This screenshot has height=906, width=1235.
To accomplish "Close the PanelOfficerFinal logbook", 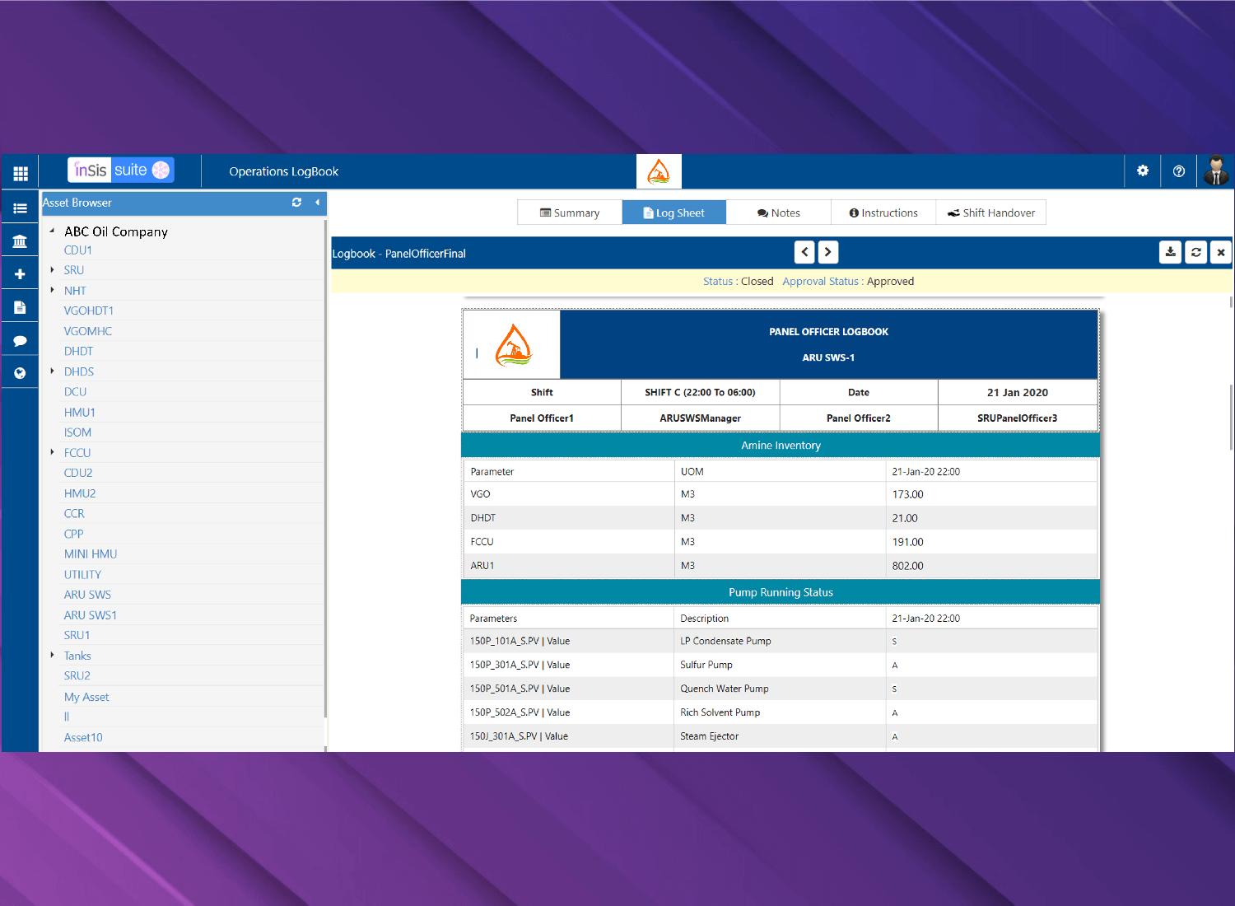I will 1220,253.
